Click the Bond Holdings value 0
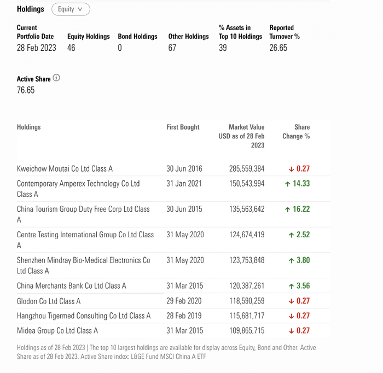This screenshot has width=383, height=373. 120,48
